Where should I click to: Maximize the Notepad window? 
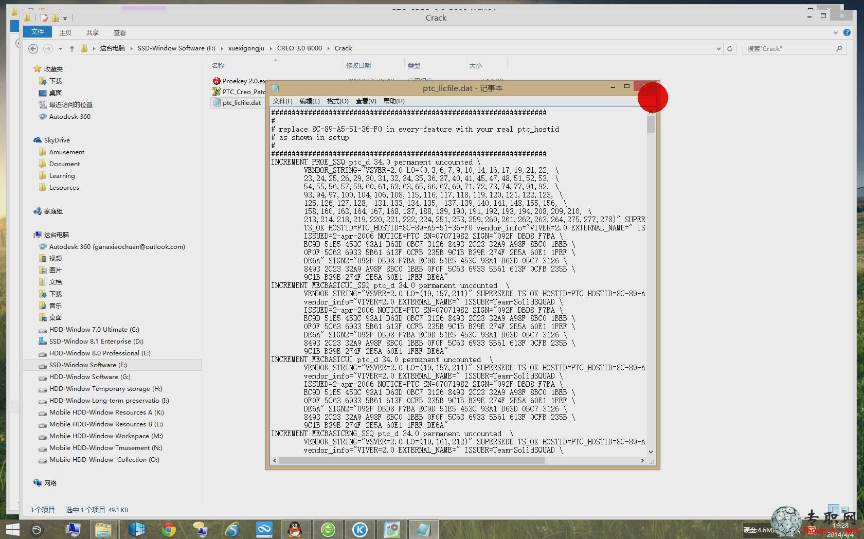point(626,87)
